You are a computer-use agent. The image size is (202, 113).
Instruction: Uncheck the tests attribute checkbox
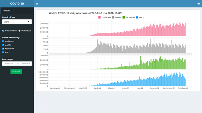pos(3,52)
